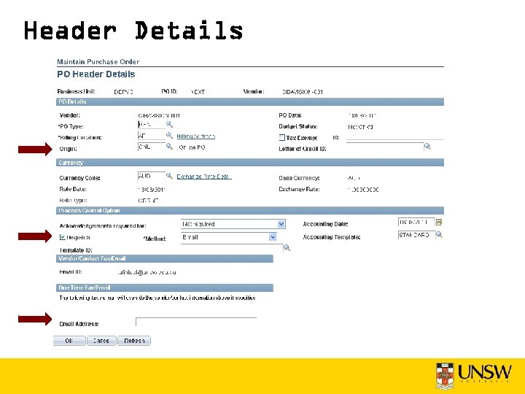The height and width of the screenshot is (394, 525).
Task: Select the Process Control Option header
Action: [x=250, y=210]
